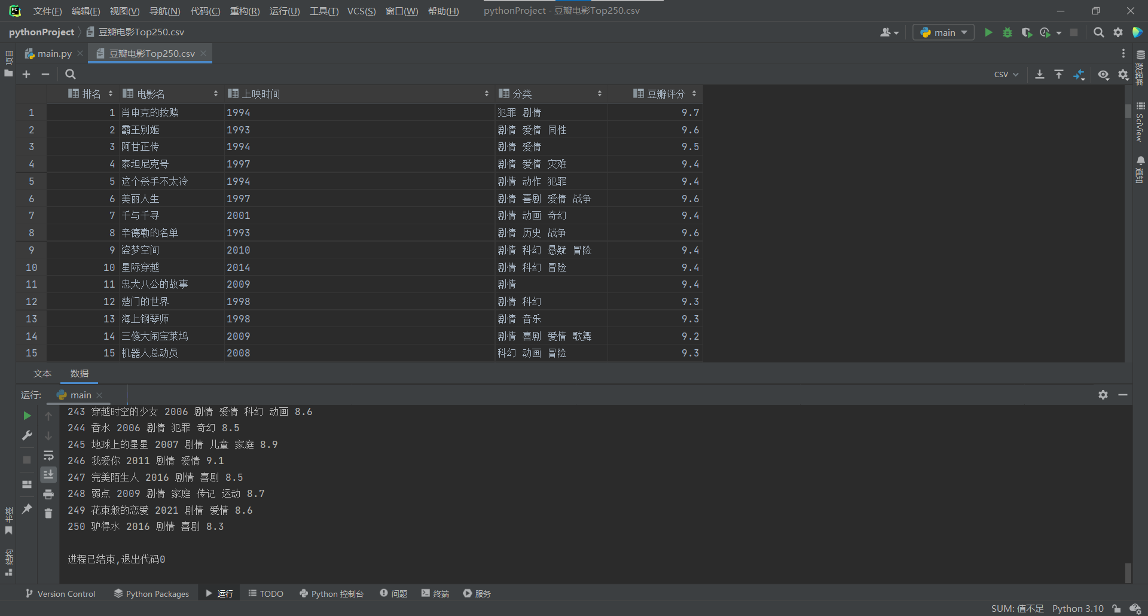This screenshot has width=1148, height=616.
Task: Click the transpose table icon
Action: (1079, 74)
